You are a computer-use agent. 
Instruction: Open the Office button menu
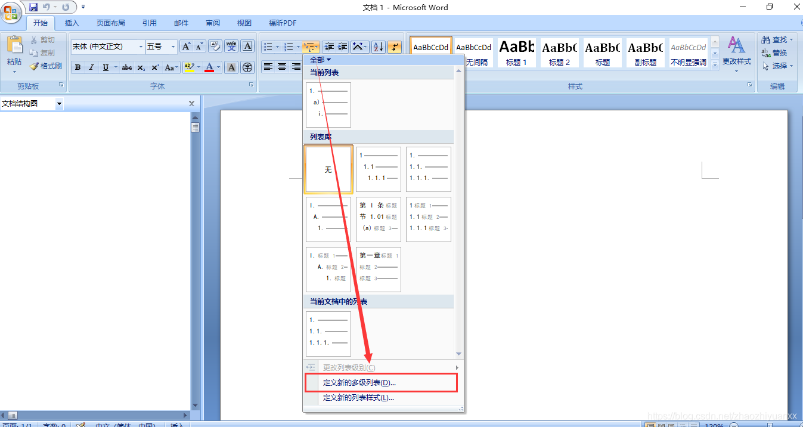pos(12,12)
